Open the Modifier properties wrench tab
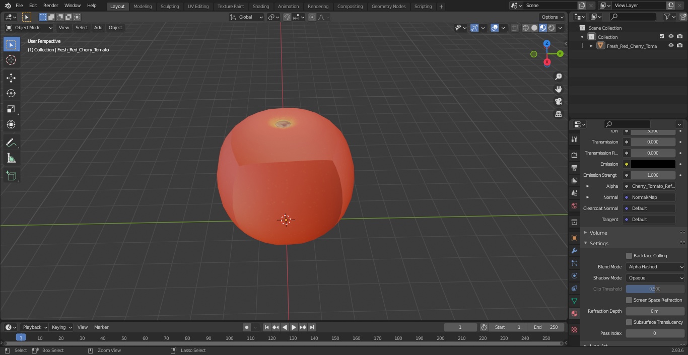Screen dimensions: 688x355 click(x=574, y=250)
